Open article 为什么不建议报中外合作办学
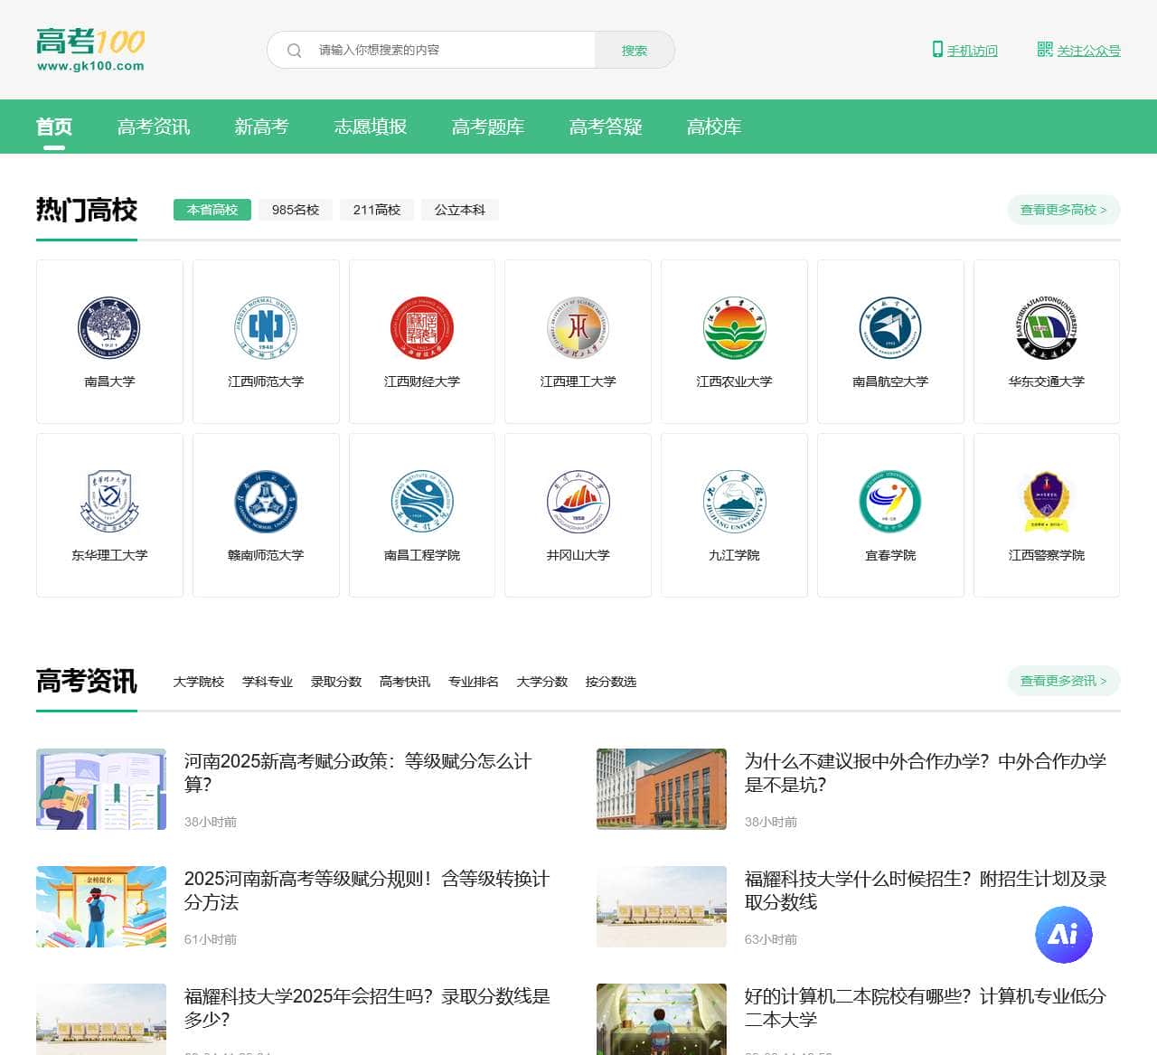The image size is (1157, 1055). pos(926,773)
